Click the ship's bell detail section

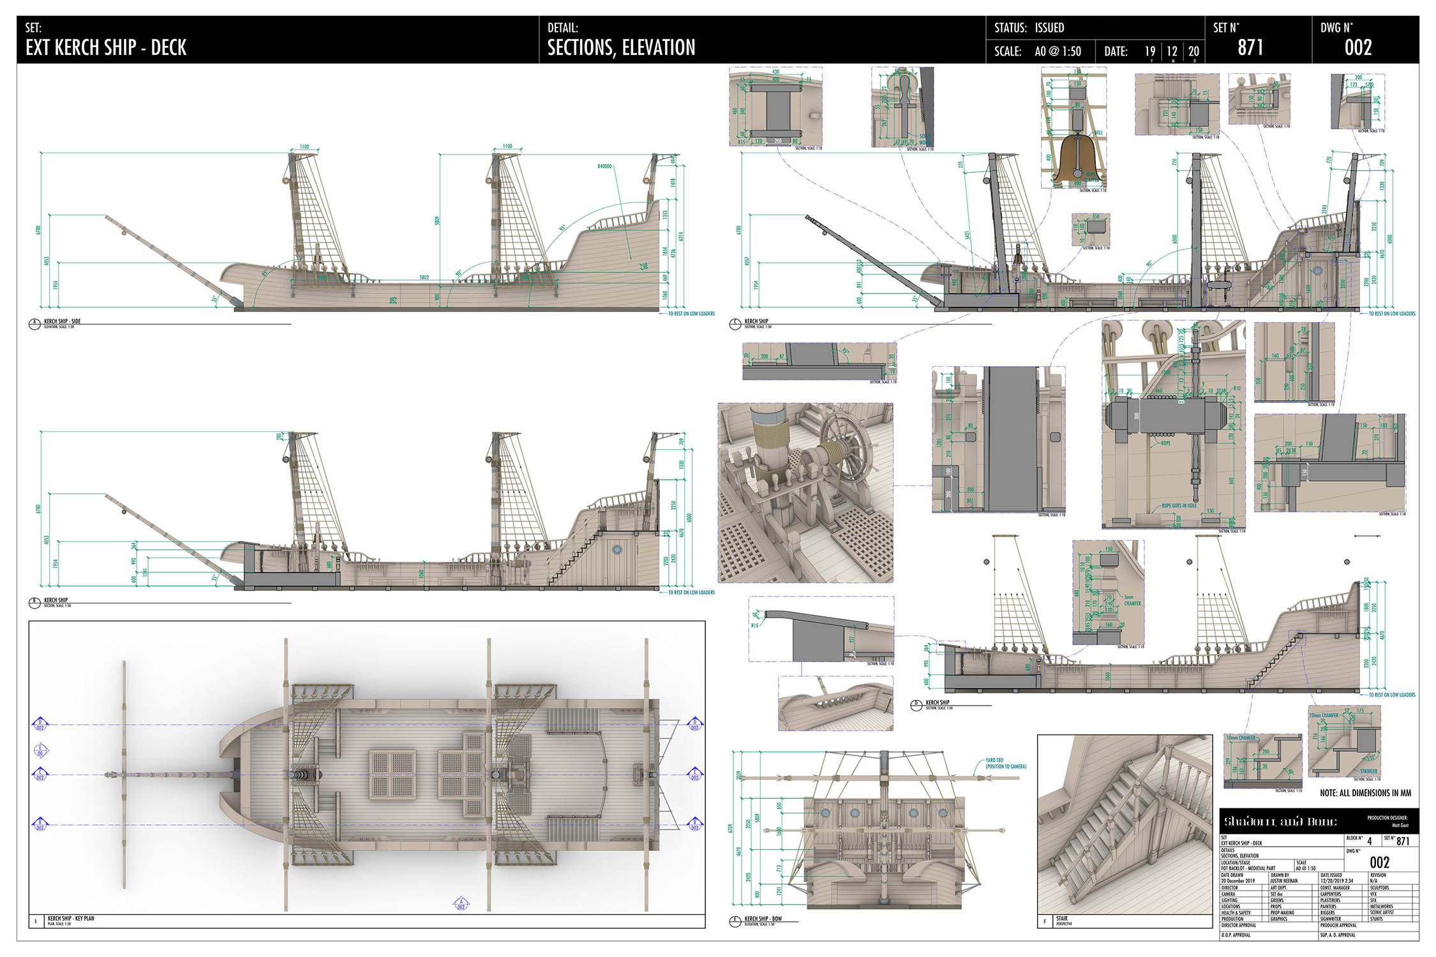coord(1073,129)
